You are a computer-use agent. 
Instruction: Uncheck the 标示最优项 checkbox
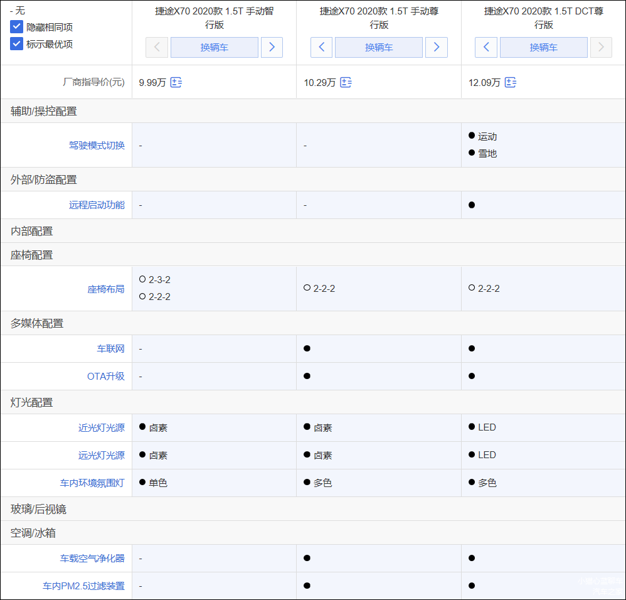16,43
